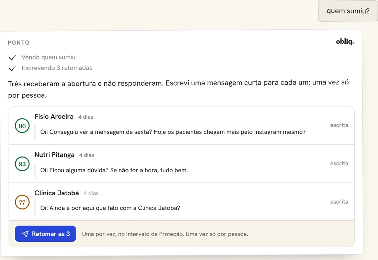The height and width of the screenshot is (260, 378).
Task: Open the Clínica Jatobá name
Action: click(x=57, y=193)
